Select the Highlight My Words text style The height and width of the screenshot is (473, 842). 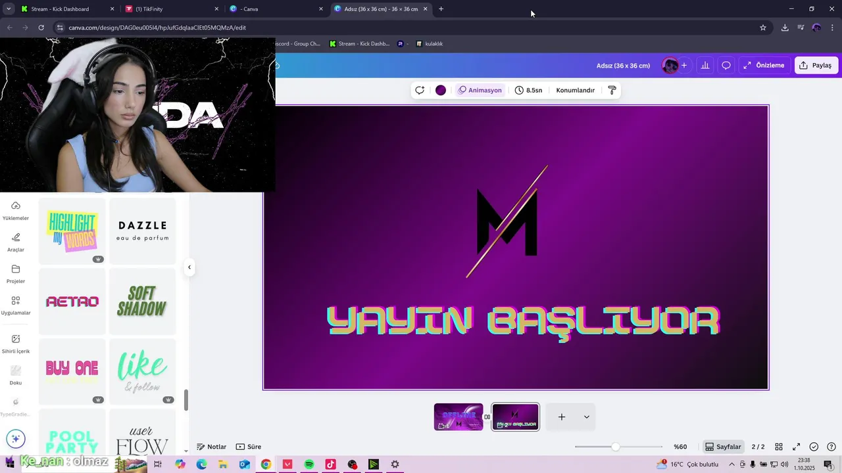coord(72,231)
